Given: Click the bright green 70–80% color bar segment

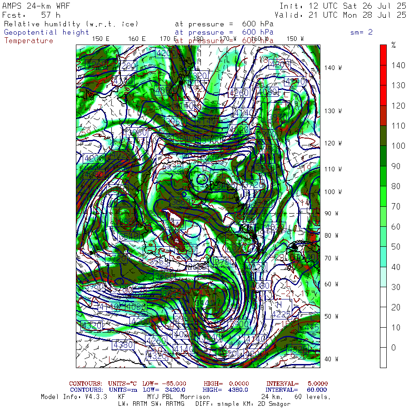Looking at the screenshot, I should point(383,196).
